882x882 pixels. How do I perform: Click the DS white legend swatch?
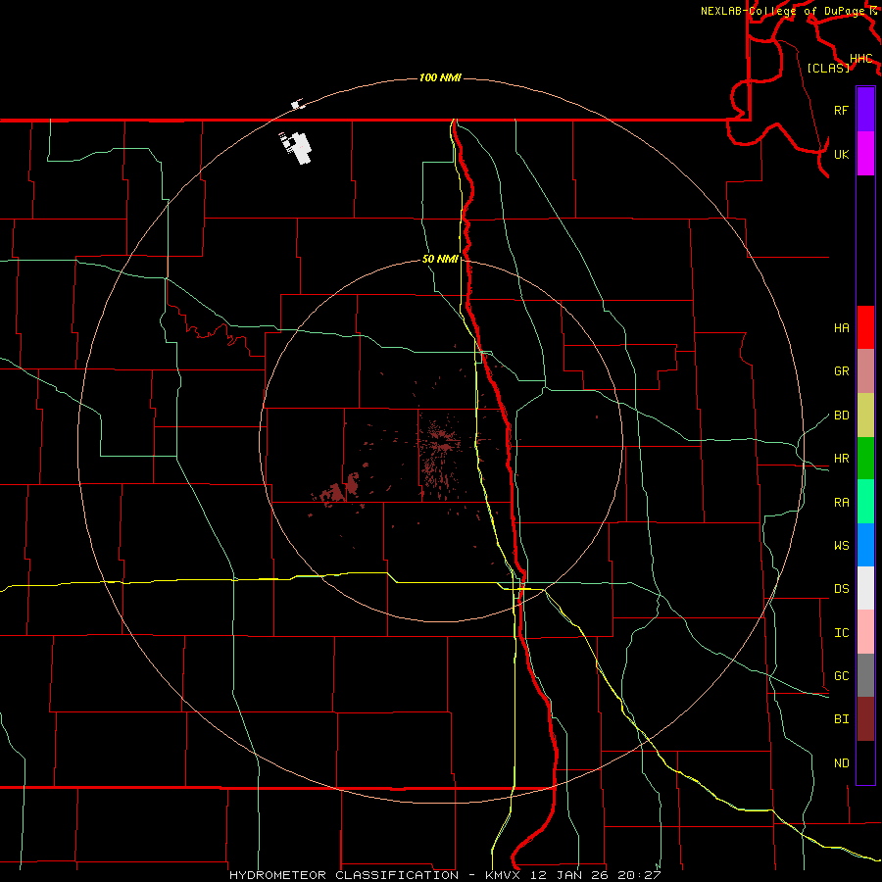tap(865, 588)
